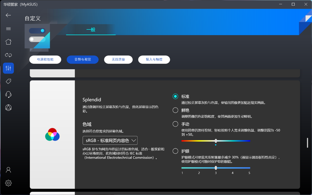Maximize the MyASUS window
Screen dimensions: 312x195
[293, 4]
